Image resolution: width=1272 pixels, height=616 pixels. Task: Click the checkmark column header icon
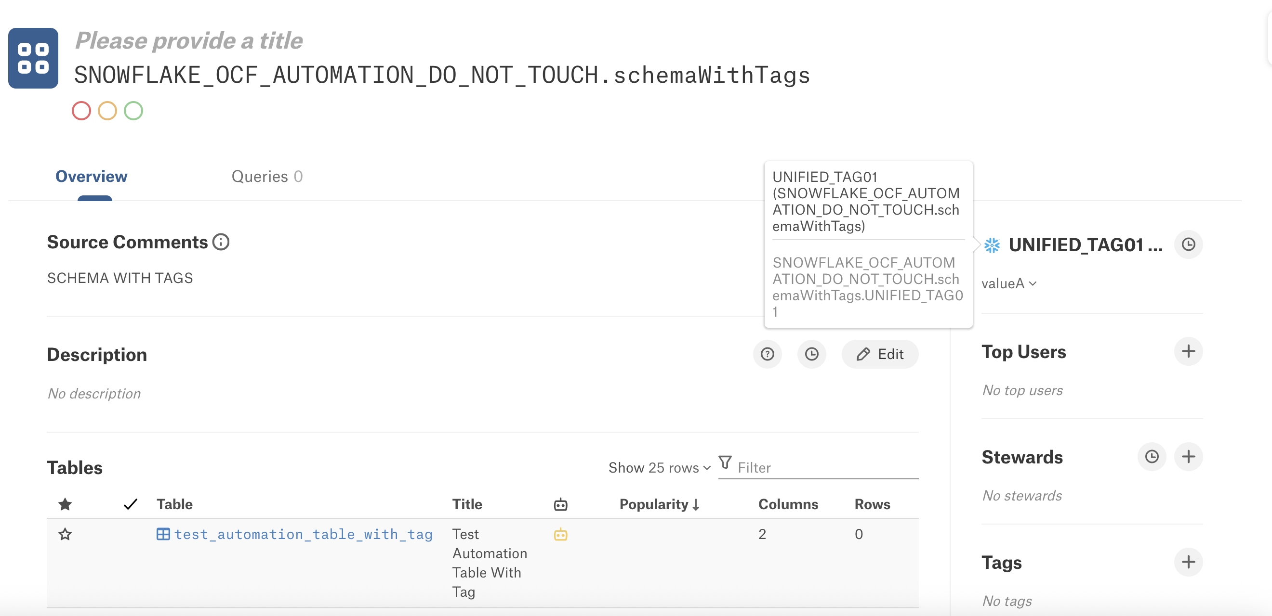(x=131, y=504)
